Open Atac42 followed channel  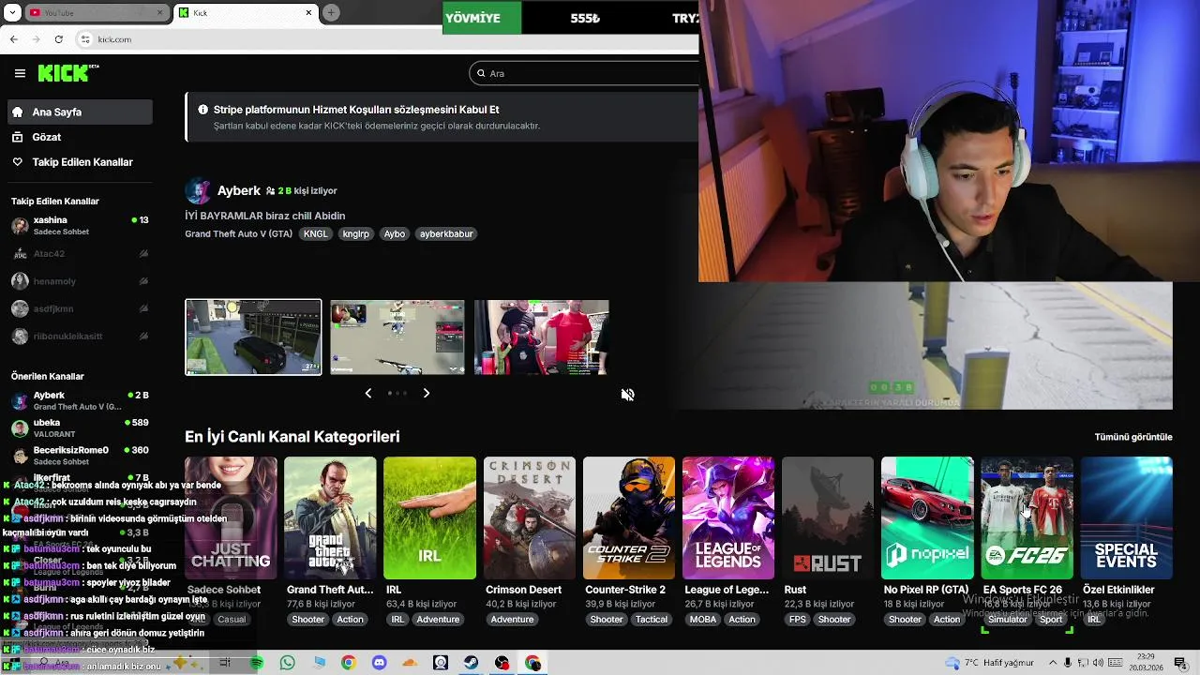point(79,253)
